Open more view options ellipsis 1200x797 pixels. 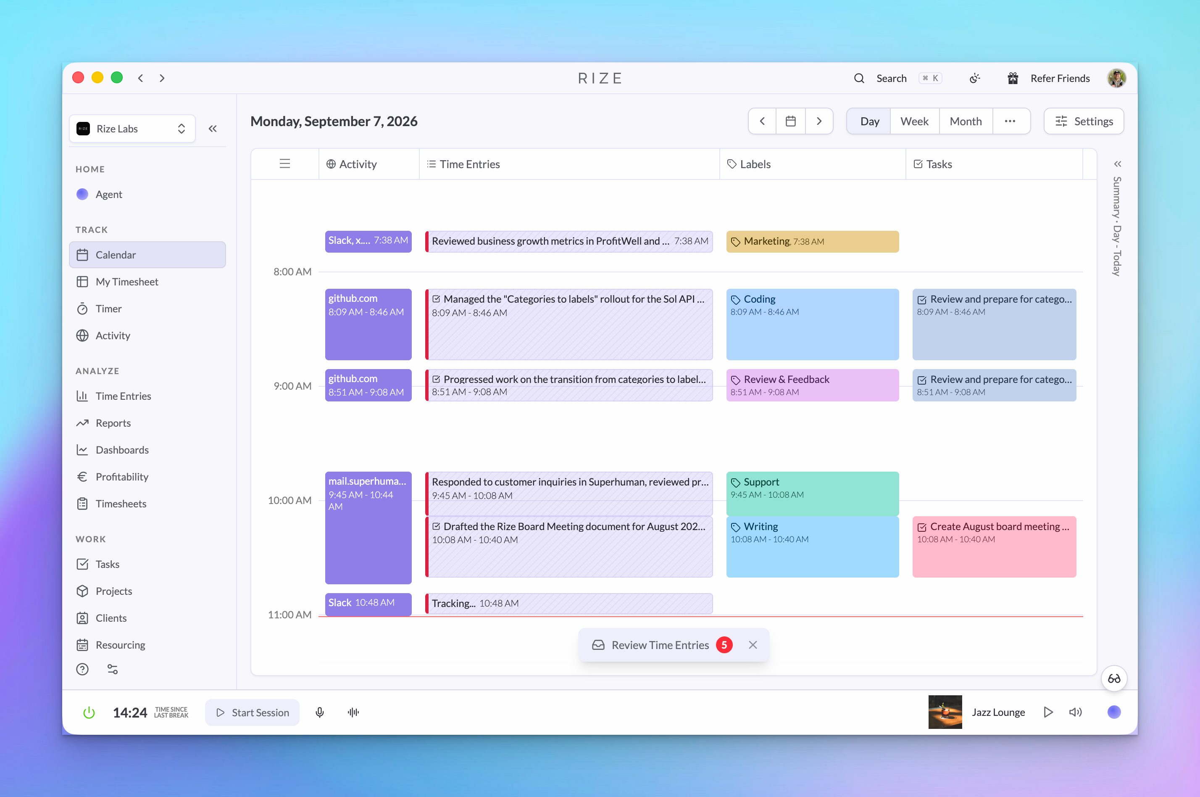tap(1010, 121)
